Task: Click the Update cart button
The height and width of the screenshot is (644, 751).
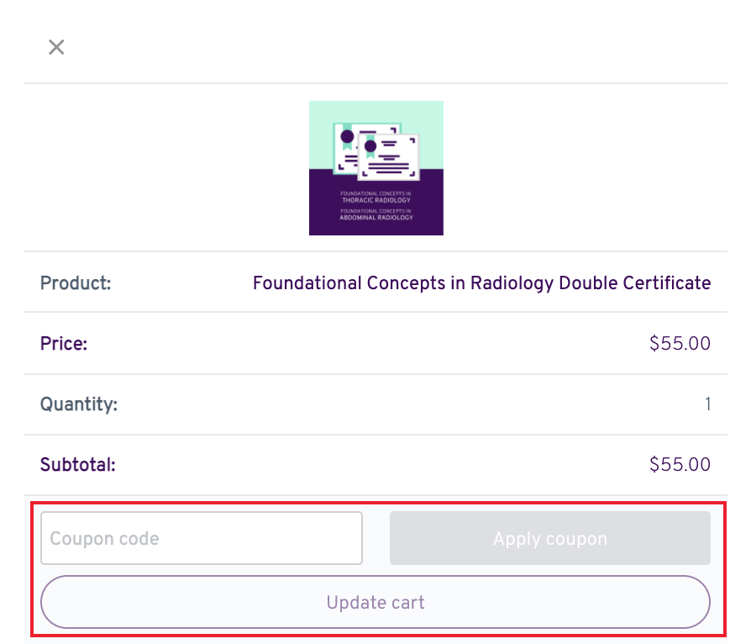Action: click(375, 602)
